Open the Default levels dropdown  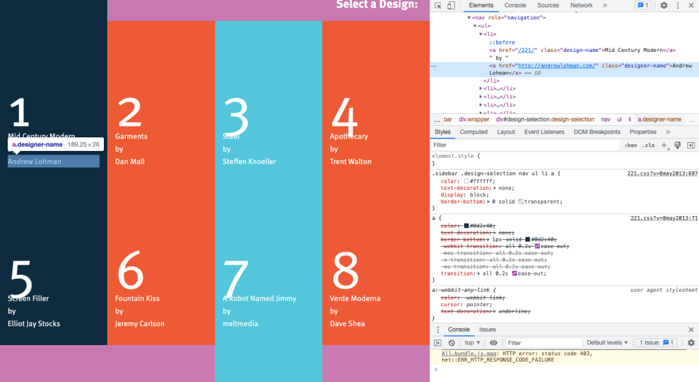click(x=607, y=342)
